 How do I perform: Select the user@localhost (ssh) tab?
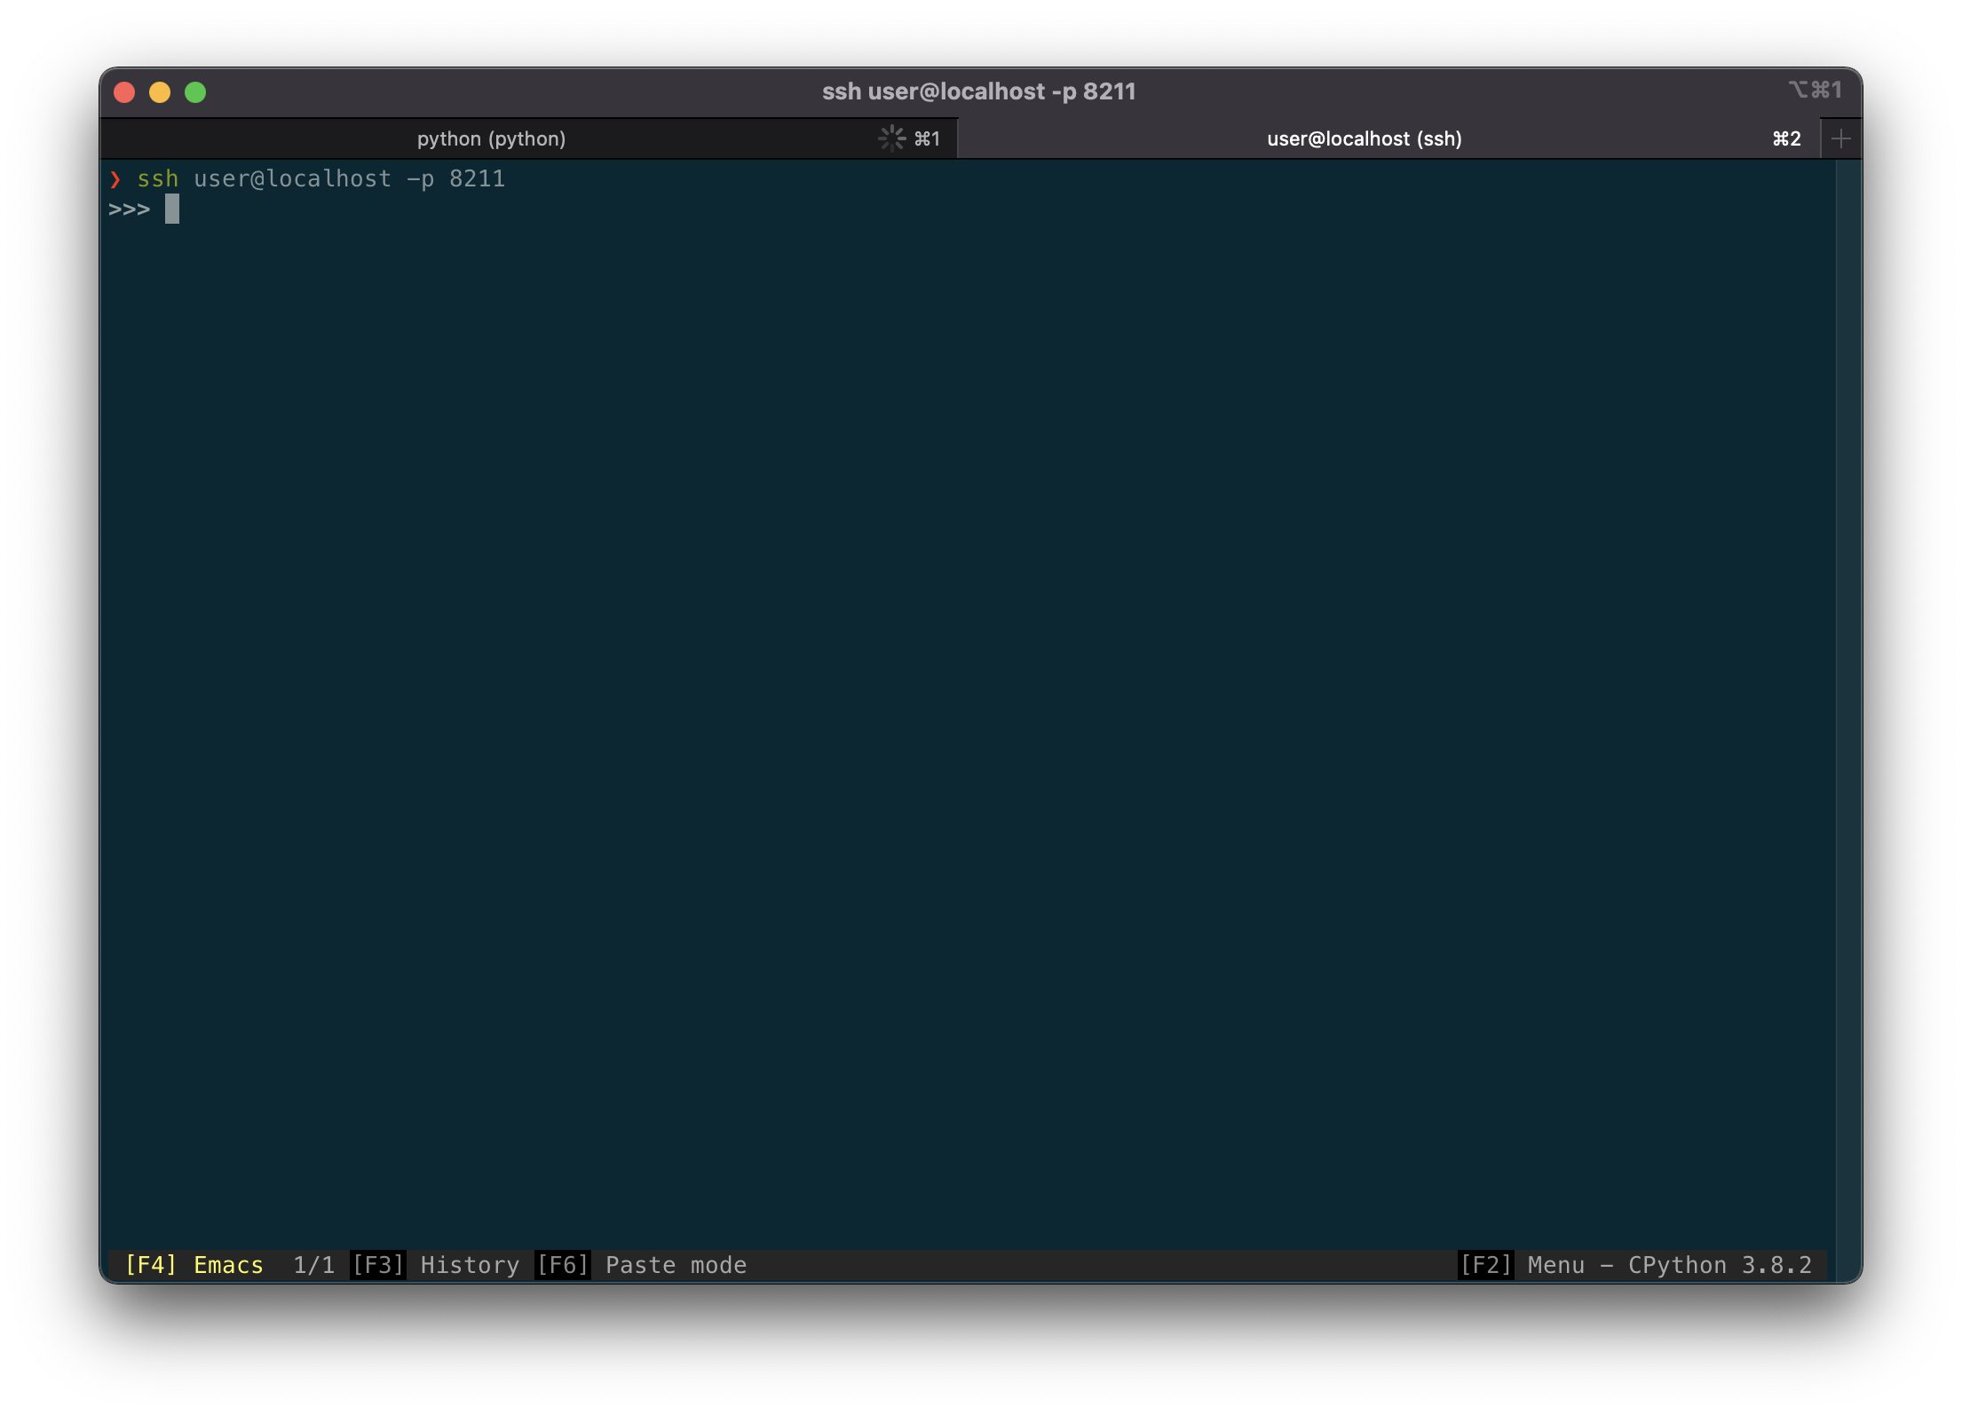pyautogui.click(x=1364, y=138)
